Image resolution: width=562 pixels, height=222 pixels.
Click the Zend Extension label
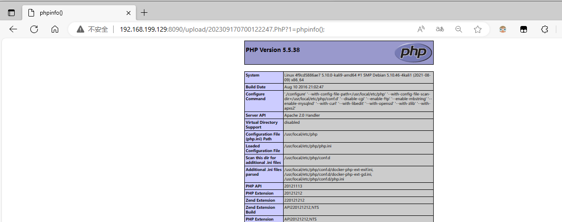(264, 201)
